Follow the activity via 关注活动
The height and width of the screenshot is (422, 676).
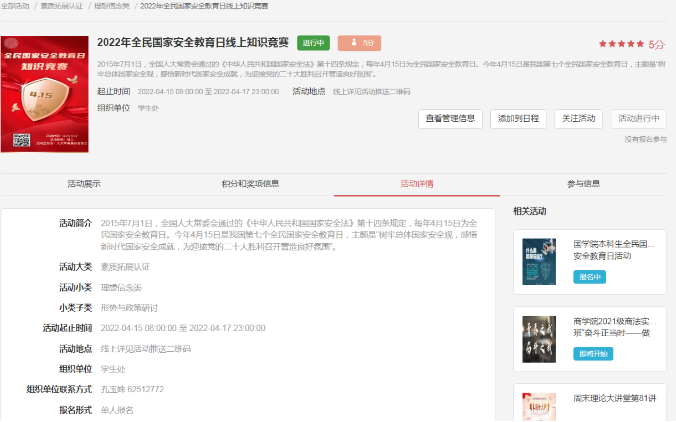[578, 119]
